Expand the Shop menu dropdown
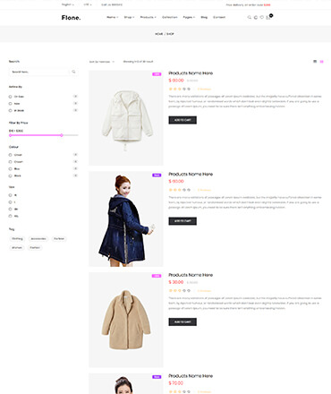Screen dimensions: 331x394 coord(129,17)
